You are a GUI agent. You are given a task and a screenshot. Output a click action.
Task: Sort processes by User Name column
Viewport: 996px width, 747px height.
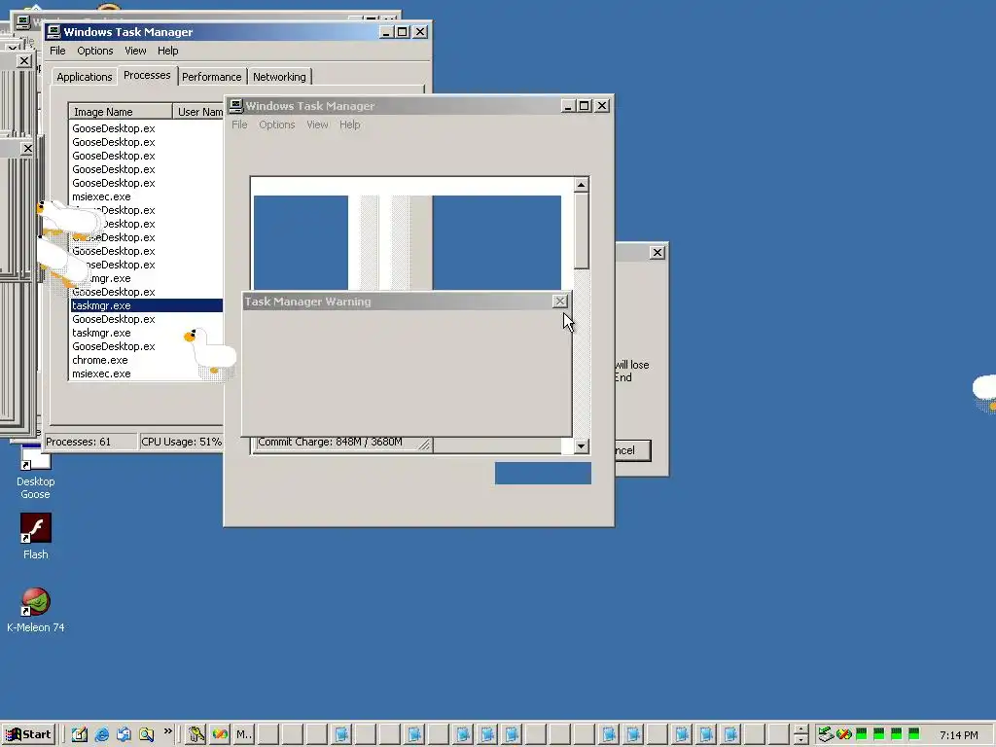tap(198, 112)
